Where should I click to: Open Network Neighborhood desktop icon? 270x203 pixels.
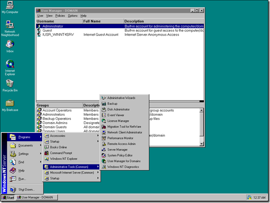10,29
